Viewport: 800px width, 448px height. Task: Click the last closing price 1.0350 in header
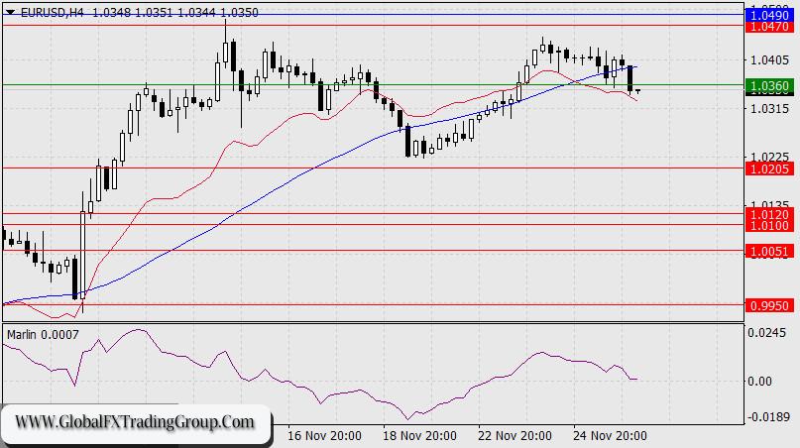coord(239,13)
